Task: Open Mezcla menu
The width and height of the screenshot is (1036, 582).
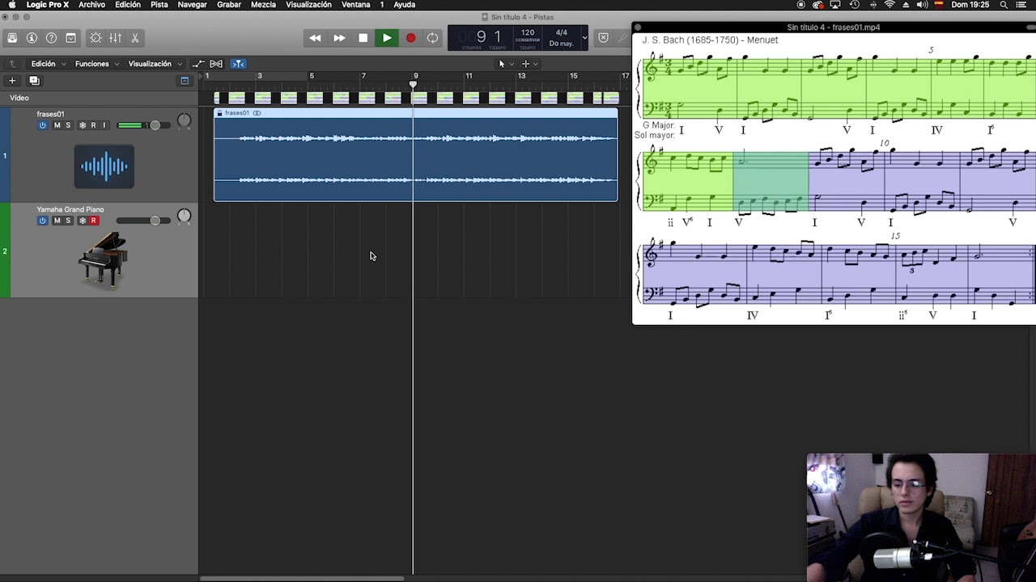Action: tap(263, 5)
